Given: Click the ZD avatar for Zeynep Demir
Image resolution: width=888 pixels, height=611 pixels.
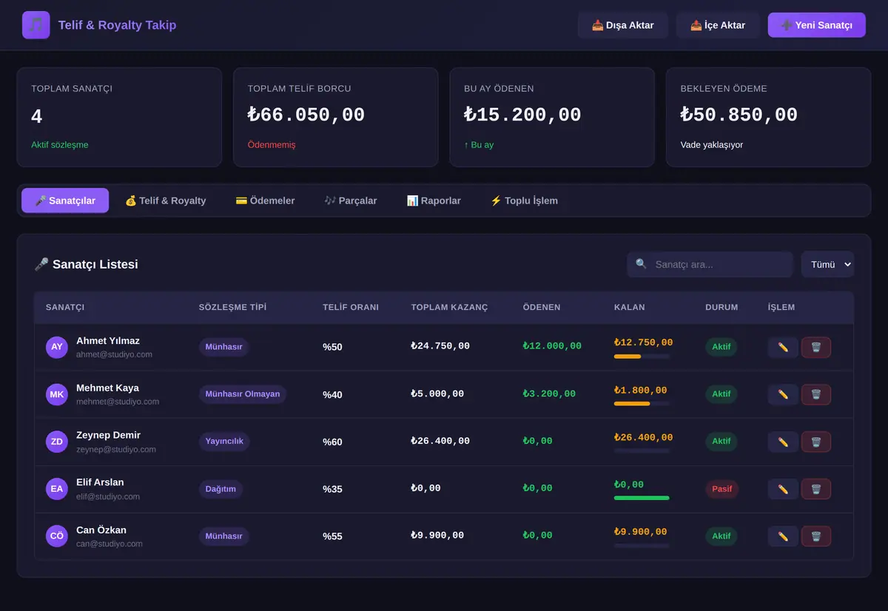Looking at the screenshot, I should [57, 442].
